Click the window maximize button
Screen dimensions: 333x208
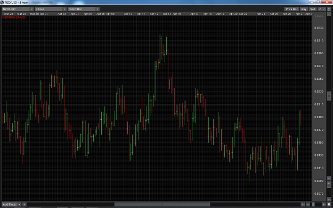318,2
